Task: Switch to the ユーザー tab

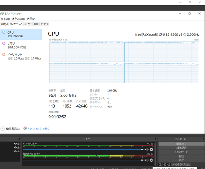Action: coord(28,24)
